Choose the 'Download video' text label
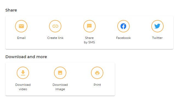 pyautogui.click(x=23, y=87)
